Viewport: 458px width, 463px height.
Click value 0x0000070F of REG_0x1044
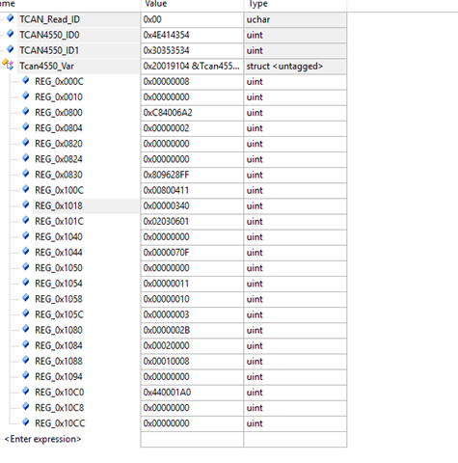[166, 253]
